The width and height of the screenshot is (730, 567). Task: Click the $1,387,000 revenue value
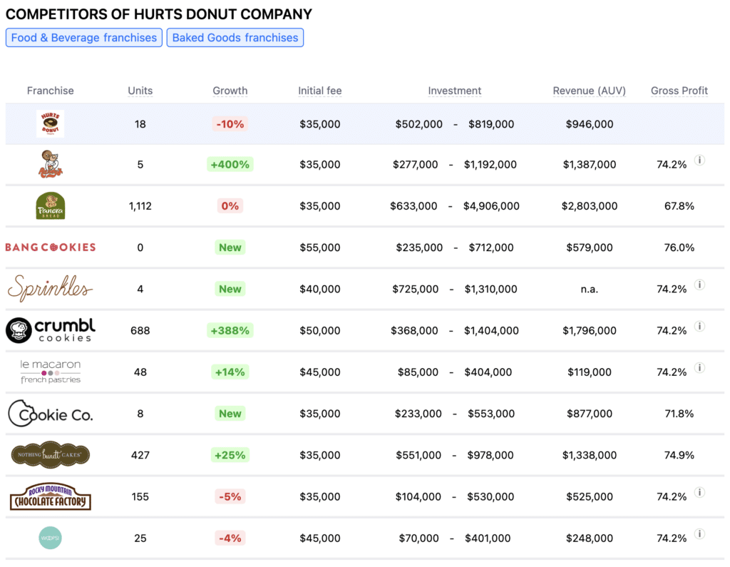click(x=590, y=165)
